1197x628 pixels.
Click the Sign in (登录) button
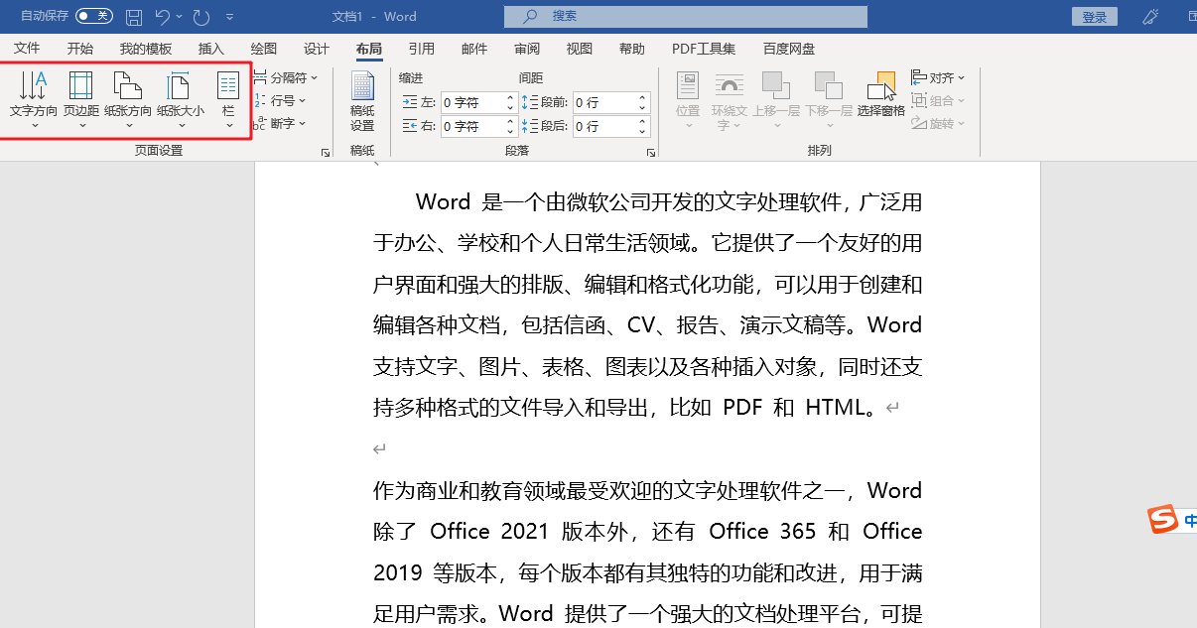click(x=1095, y=17)
